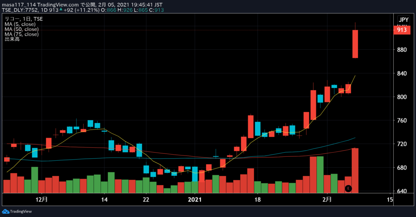Click the TSE_DLY:7752 symbol text in header
The height and width of the screenshot is (217, 416).
(x=21, y=10)
